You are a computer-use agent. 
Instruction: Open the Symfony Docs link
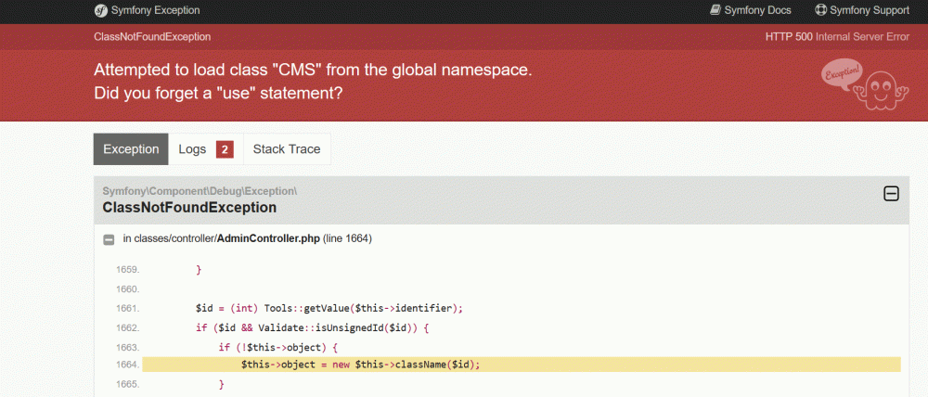[x=750, y=10]
